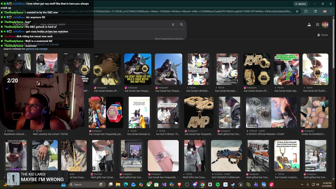Image resolution: width=336 pixels, height=189 pixels.
Task: Open 'GA2100AB25 Collaborati...' result
Action: (227, 177)
